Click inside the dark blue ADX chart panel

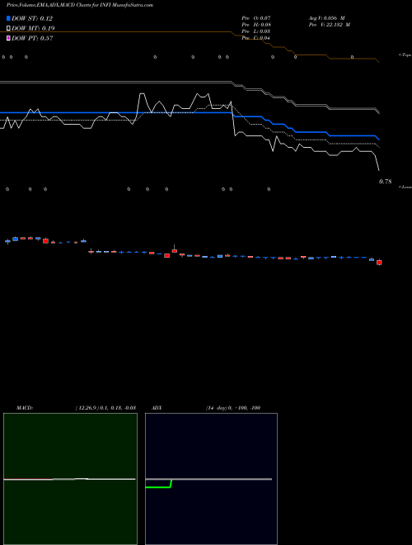point(211,479)
